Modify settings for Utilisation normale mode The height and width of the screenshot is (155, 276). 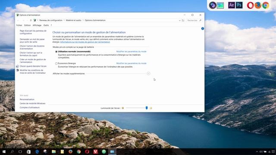coord(131,52)
